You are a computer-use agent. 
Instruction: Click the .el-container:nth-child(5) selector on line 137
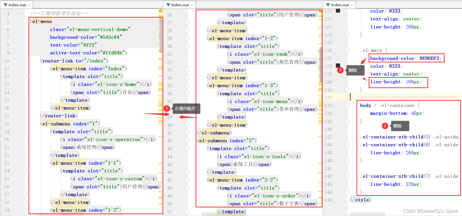pos(395,137)
